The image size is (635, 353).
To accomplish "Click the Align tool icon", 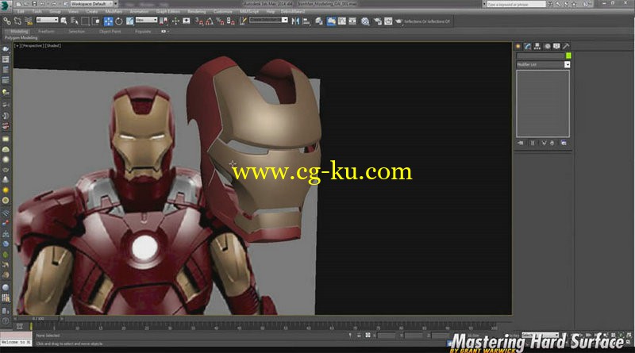I will pos(306,21).
